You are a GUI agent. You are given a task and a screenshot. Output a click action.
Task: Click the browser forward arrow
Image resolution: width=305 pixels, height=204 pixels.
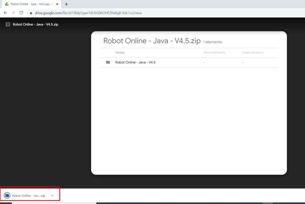point(13,13)
